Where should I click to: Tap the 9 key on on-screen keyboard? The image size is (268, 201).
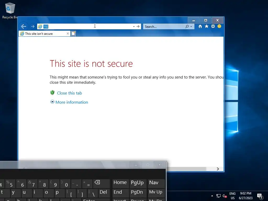coord(54,184)
